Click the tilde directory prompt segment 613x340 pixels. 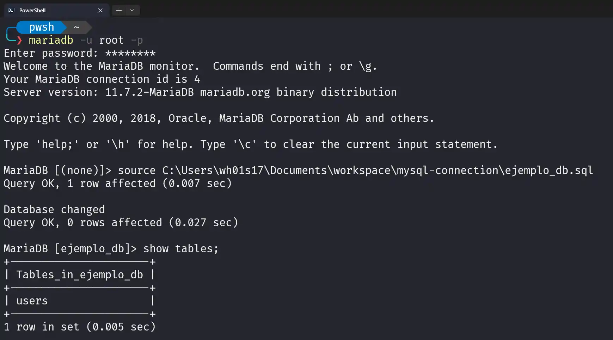(x=76, y=27)
